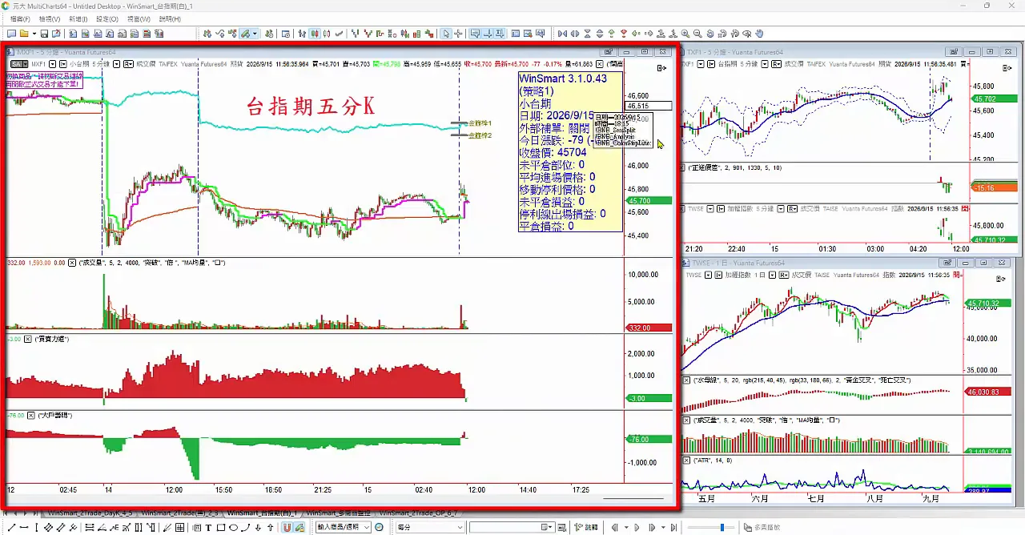Image resolution: width=1025 pixels, height=535 pixels.
Task: Click the 今日漲跌 line in info panel
Action: tap(556, 140)
